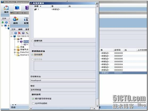Click the blue info icon in lower toolbar

16,33
